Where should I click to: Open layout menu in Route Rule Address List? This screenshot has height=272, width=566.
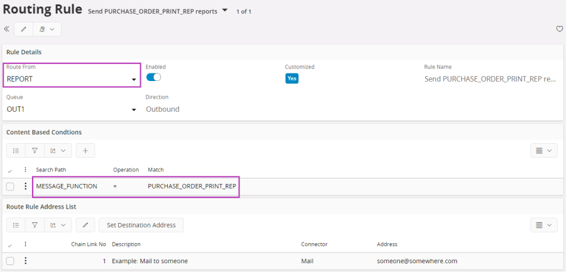coord(543,225)
